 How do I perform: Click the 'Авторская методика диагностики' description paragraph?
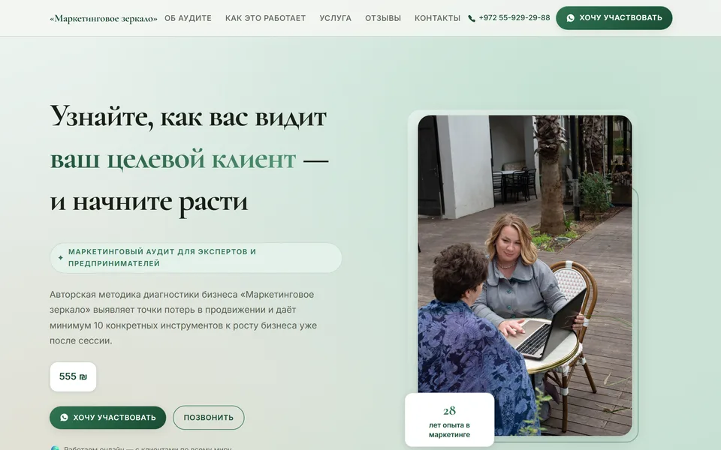click(183, 317)
